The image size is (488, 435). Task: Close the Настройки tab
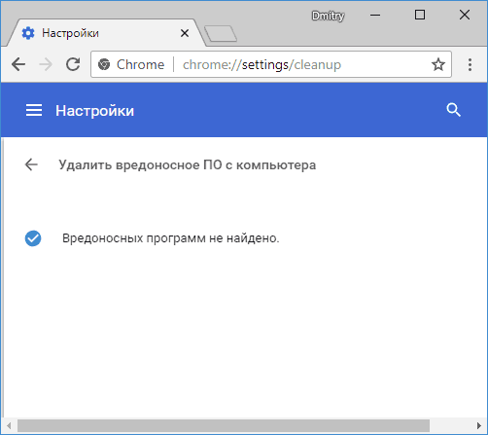pos(185,33)
